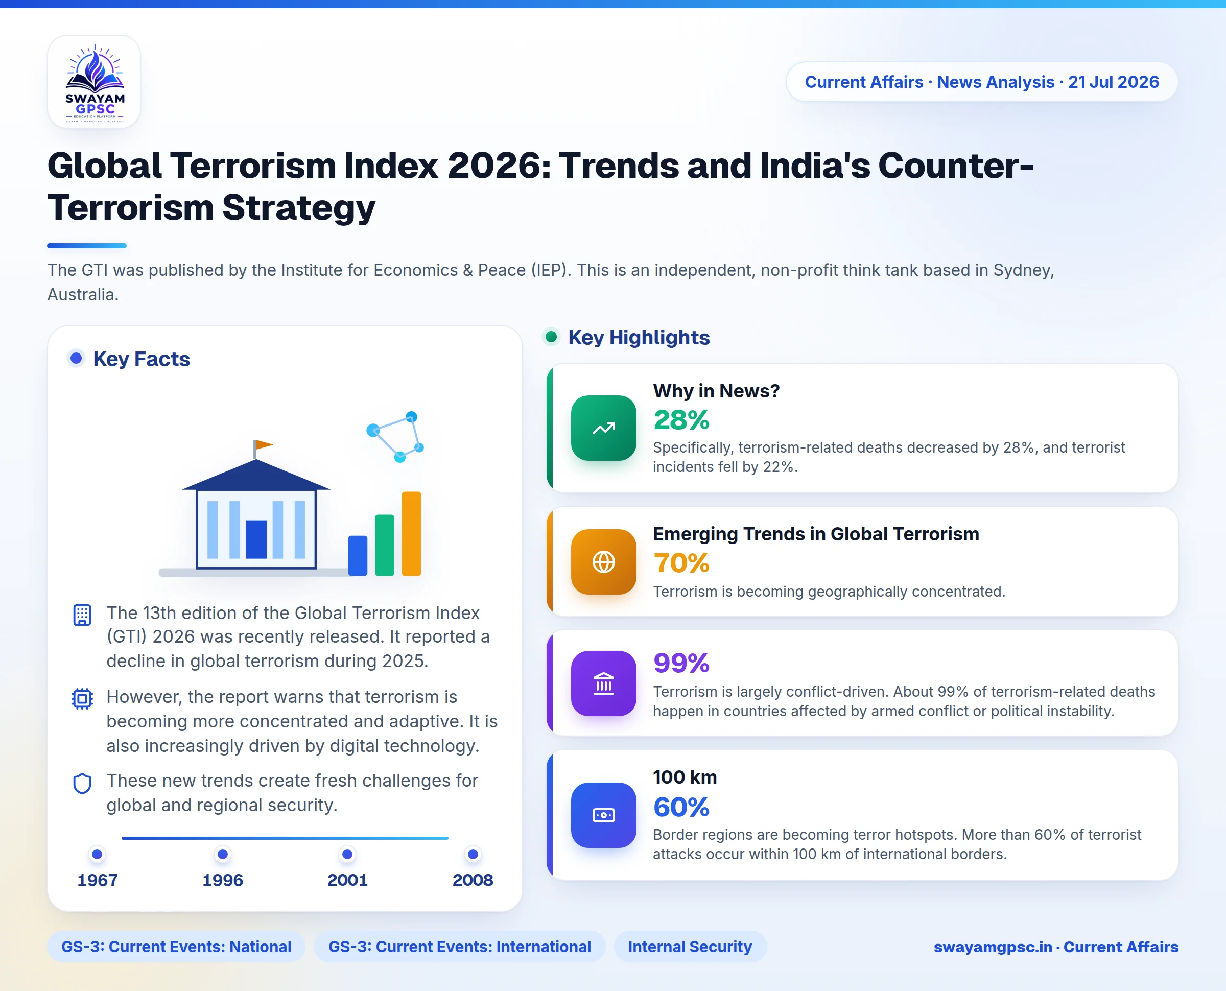The width and height of the screenshot is (1226, 991).
Task: Open the 'Internal Security' tag
Action: coord(690,947)
